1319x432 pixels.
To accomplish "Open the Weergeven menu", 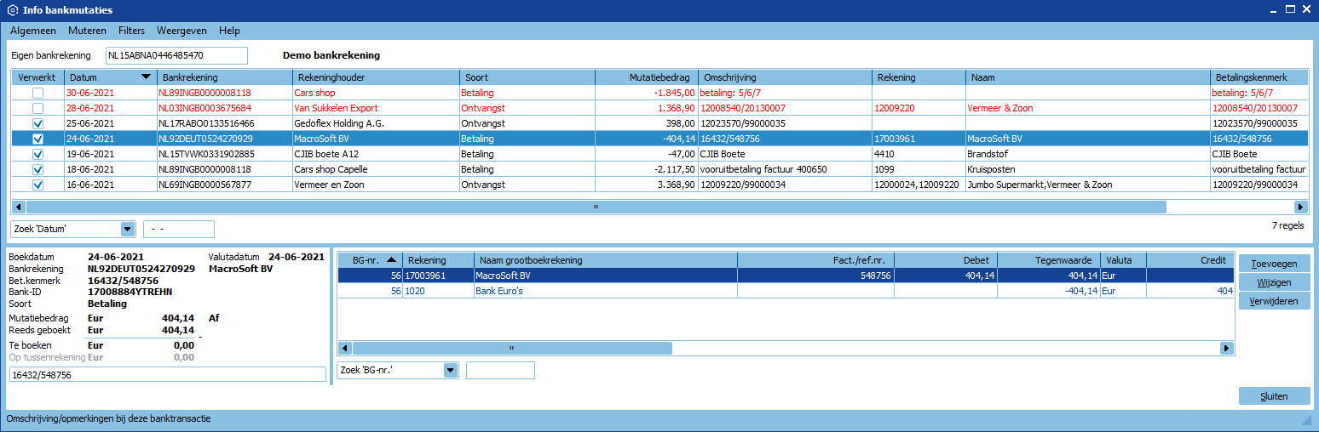I will 181,31.
